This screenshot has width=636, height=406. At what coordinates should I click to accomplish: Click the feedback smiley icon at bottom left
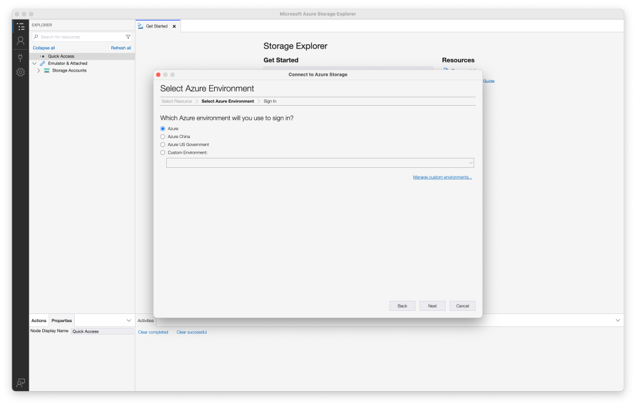(x=21, y=383)
